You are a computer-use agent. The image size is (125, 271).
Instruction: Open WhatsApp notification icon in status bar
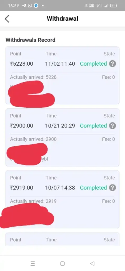coord(30,6)
